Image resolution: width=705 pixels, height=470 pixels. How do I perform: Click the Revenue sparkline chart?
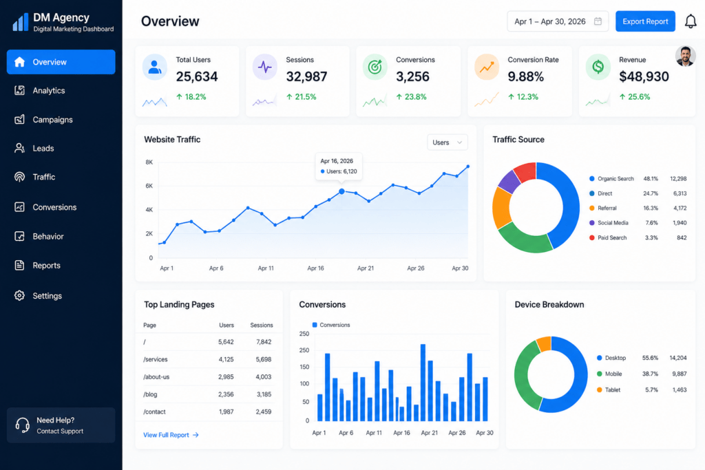598,101
